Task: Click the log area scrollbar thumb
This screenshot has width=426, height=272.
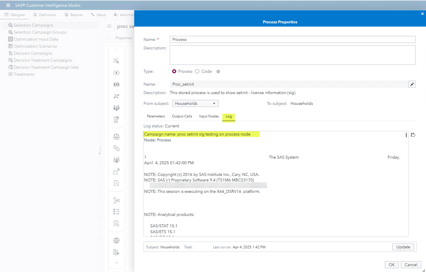Action: [406, 135]
